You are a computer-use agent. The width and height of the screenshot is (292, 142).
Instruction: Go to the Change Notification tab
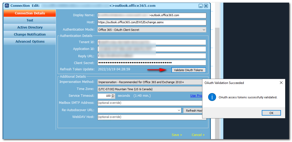[x=30, y=35]
